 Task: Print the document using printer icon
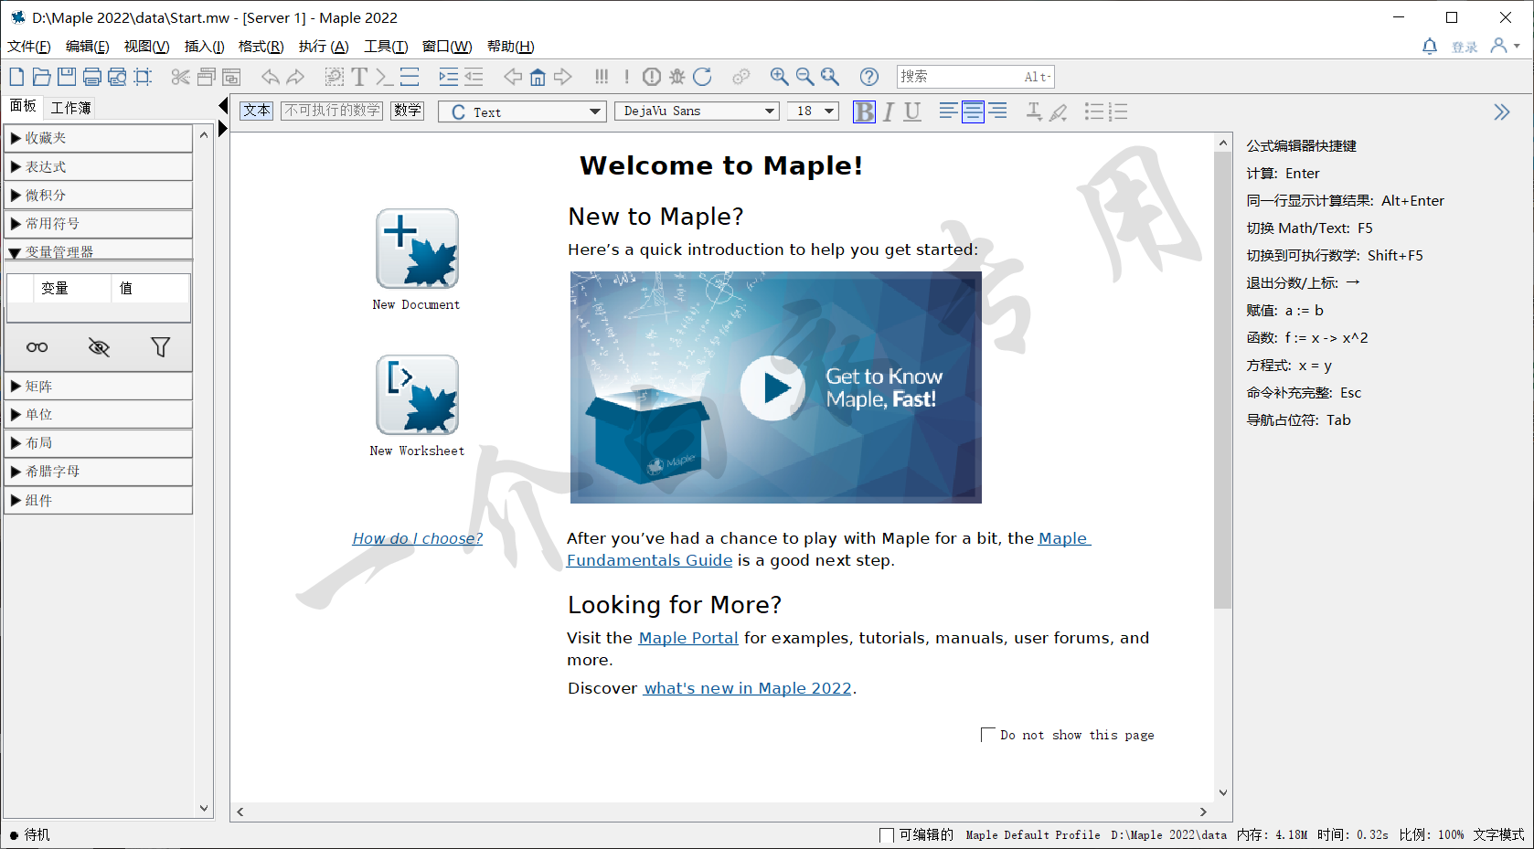pos(92,77)
